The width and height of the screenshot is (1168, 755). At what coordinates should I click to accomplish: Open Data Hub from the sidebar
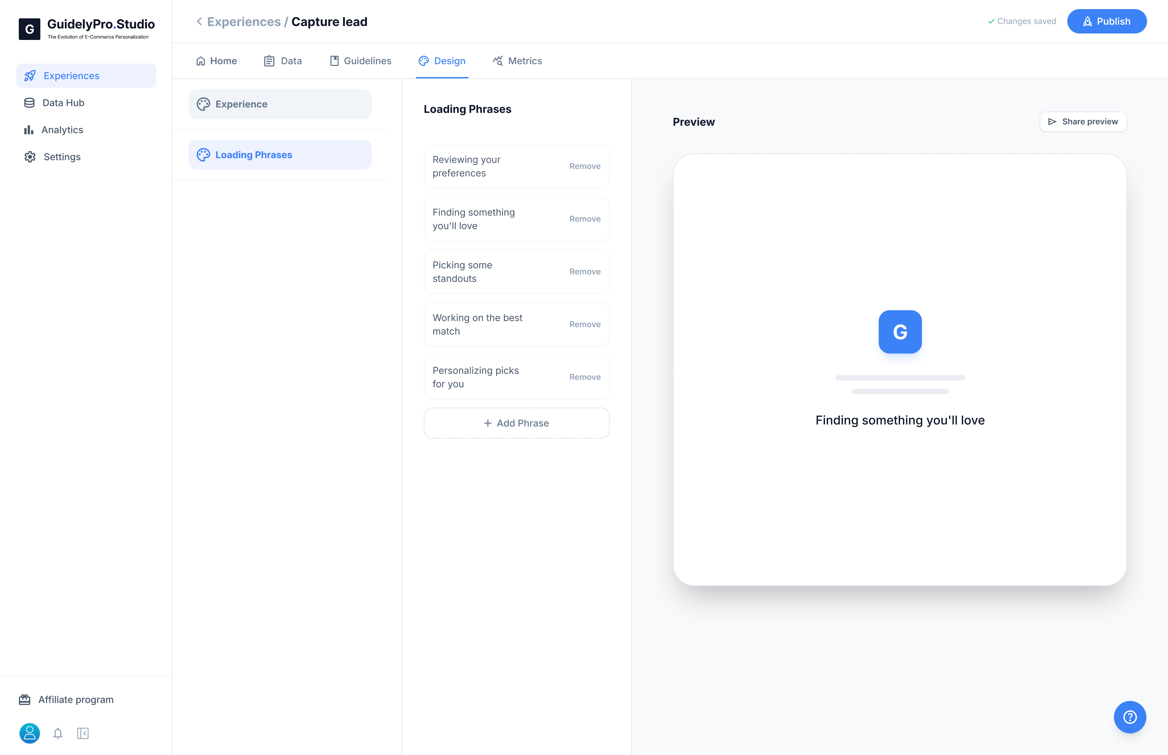point(63,102)
